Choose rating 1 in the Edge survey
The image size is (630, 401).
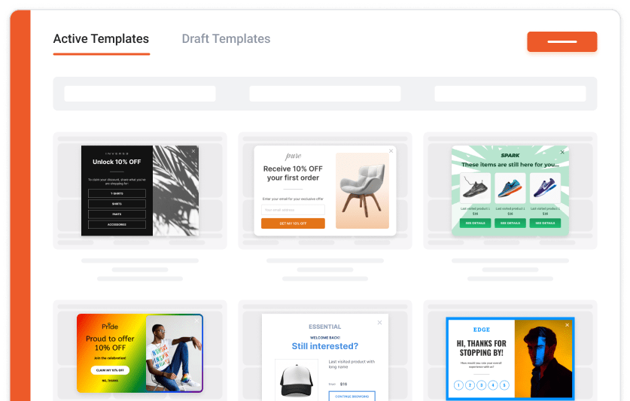click(x=458, y=385)
